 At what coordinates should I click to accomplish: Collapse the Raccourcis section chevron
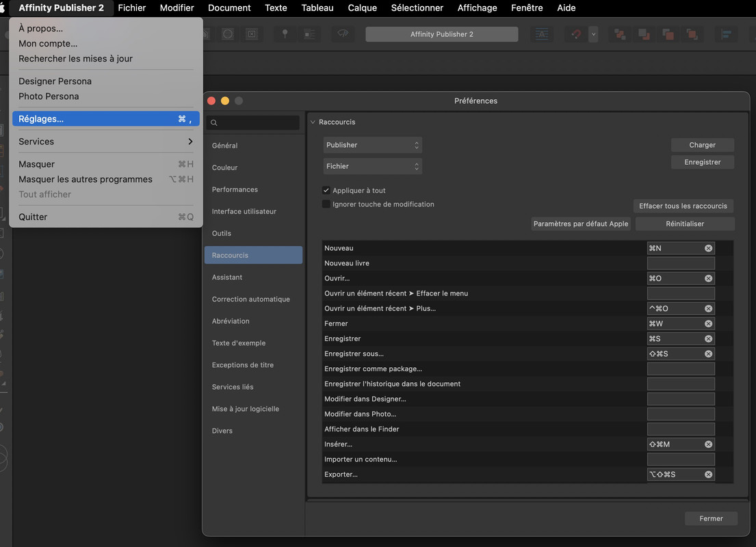[x=313, y=122]
